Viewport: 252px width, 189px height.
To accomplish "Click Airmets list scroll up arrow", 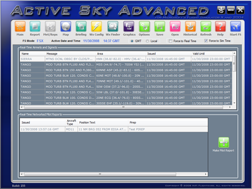I will (x=234, y=53).
